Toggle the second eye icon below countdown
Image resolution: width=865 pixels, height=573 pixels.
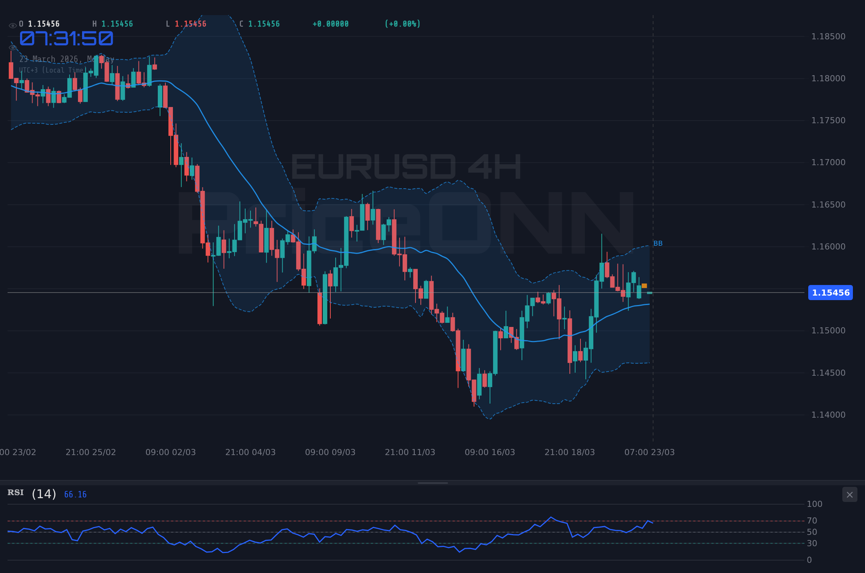click(x=12, y=48)
